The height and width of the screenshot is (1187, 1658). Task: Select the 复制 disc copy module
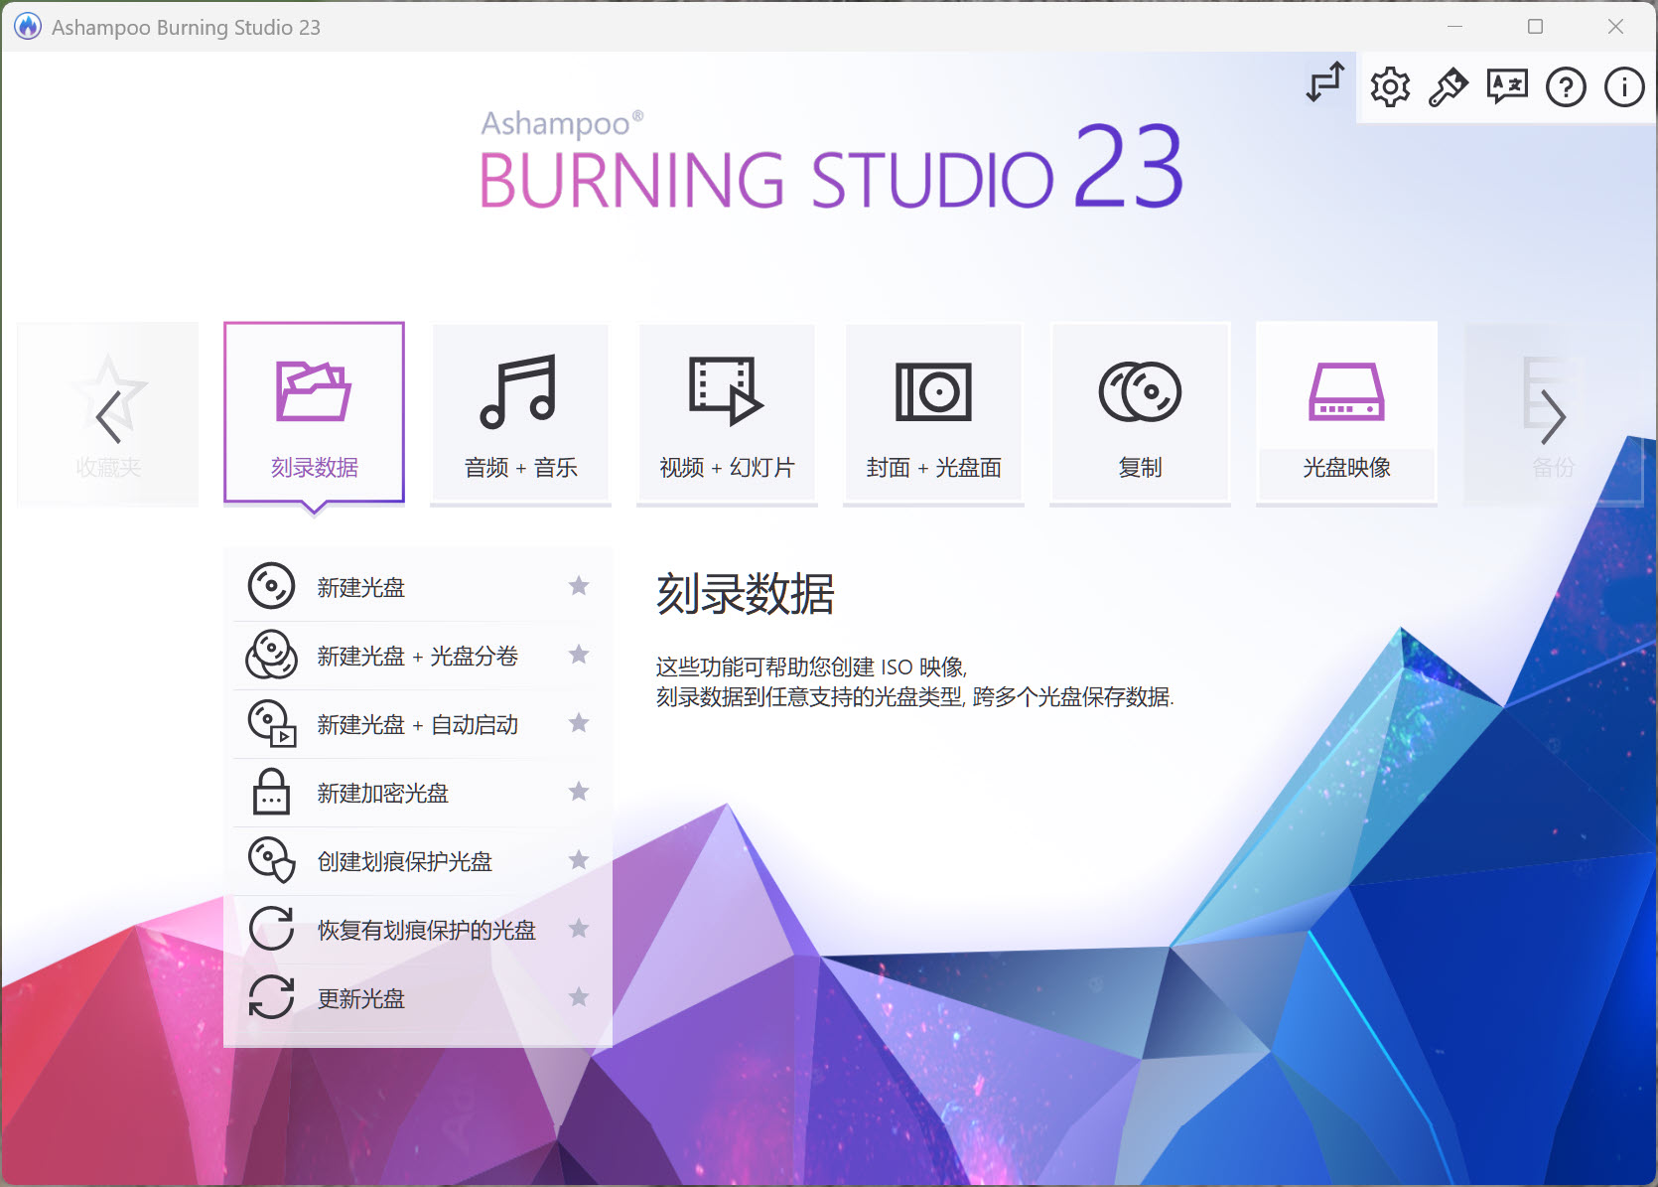1140,412
